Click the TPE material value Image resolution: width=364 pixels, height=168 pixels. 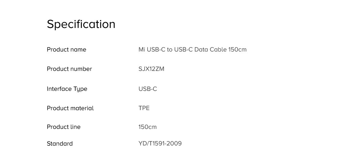click(144, 108)
